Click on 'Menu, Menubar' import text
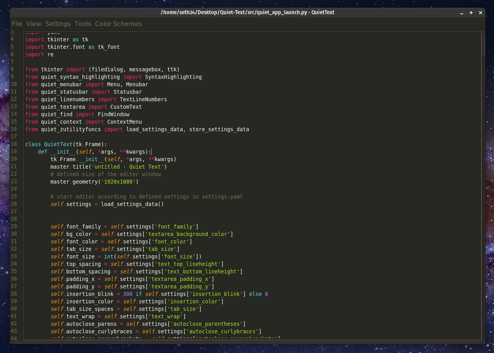The height and width of the screenshot is (353, 494). [127, 84]
